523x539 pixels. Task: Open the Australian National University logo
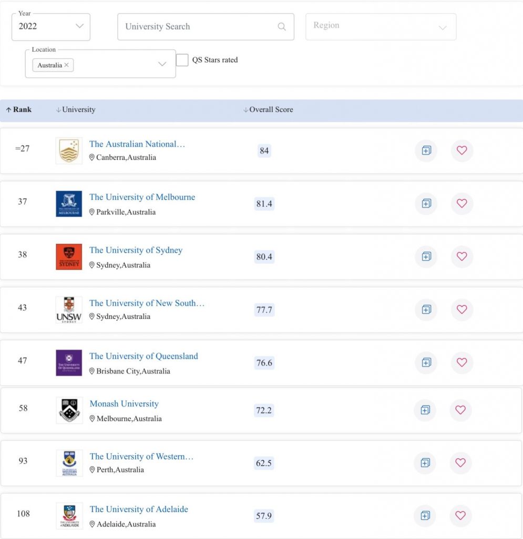tap(69, 151)
